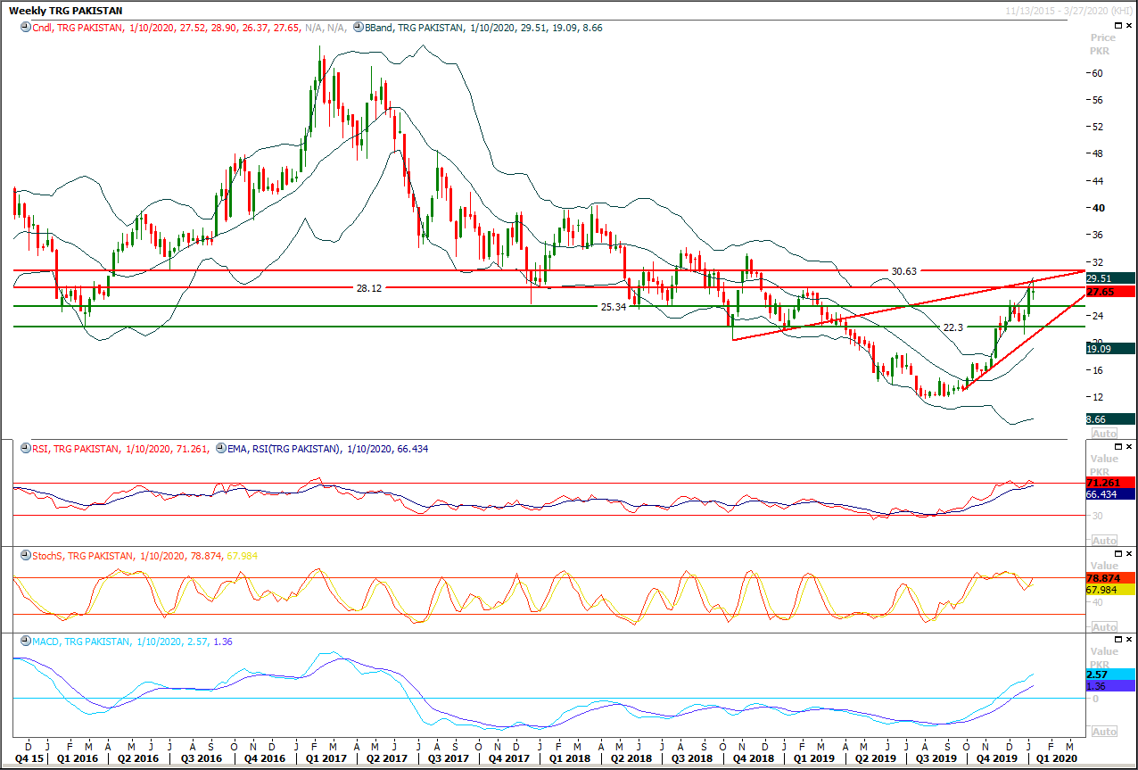Click the 30 level label on RSI axis

tap(1099, 516)
